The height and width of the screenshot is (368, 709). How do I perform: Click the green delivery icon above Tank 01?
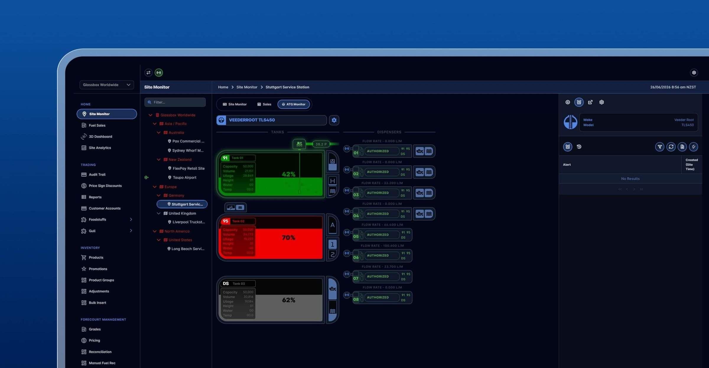pyautogui.click(x=299, y=144)
